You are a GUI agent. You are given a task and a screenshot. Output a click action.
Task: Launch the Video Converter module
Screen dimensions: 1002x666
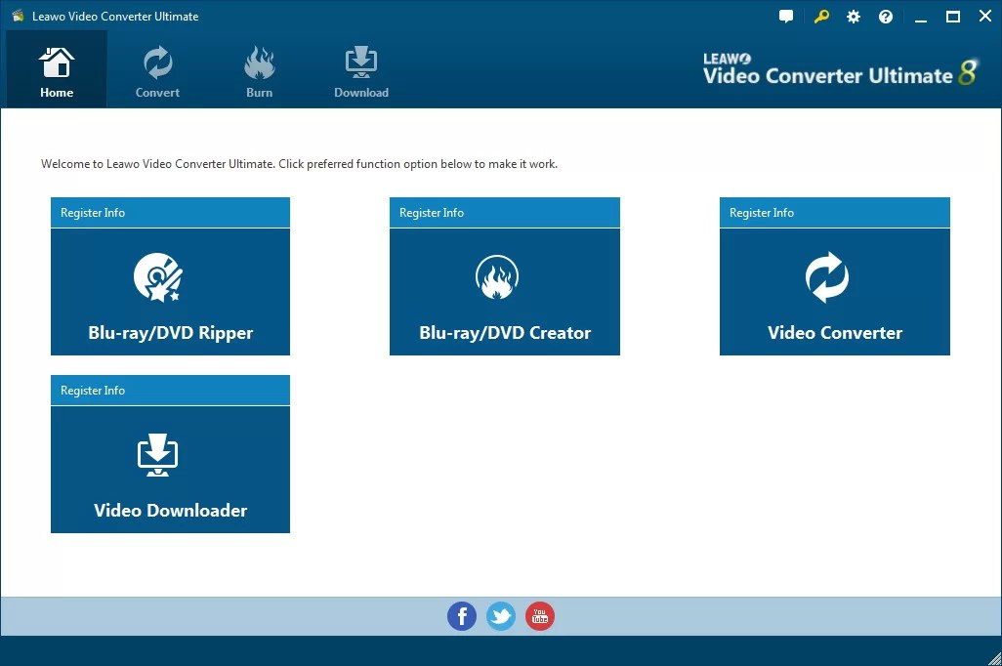tap(834, 291)
